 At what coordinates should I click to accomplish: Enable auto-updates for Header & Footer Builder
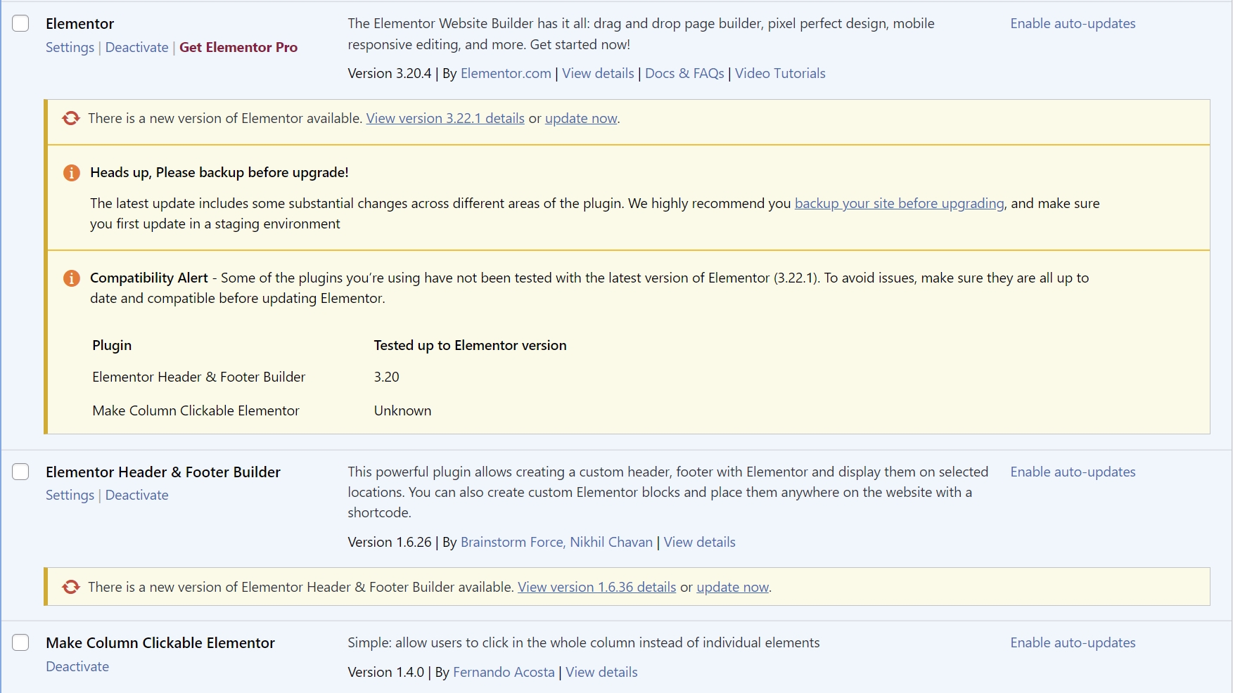[1073, 472]
